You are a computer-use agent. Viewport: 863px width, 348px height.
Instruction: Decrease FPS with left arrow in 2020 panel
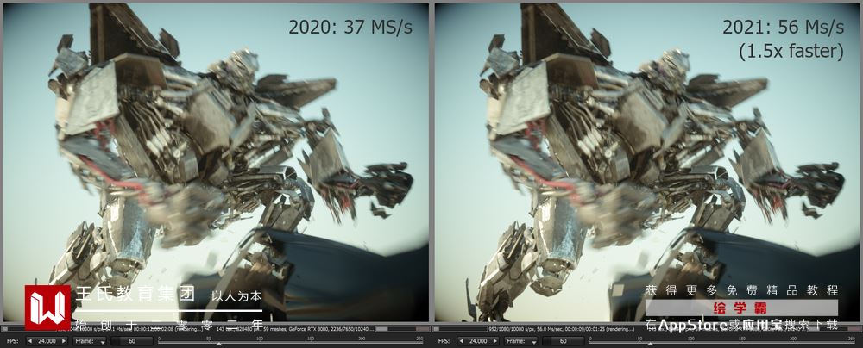[x=30, y=341]
